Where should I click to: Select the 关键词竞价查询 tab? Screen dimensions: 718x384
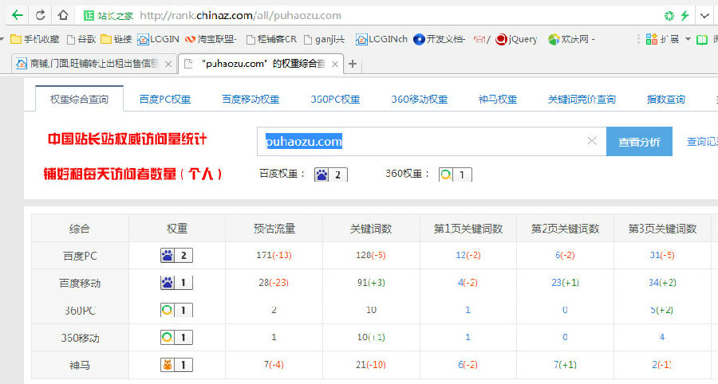pos(582,100)
